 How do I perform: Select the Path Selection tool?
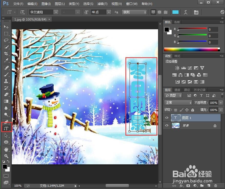coord(6,135)
